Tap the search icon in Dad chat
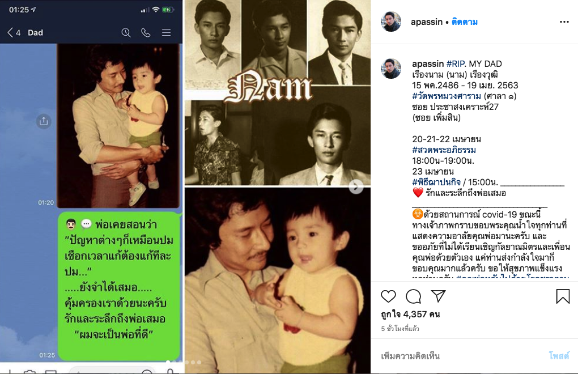The width and height of the screenshot is (578, 374). [126, 33]
